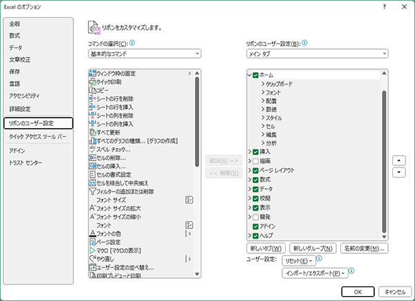
Task: Uncheck the ヘルプ tab checkbox
Action: [x=255, y=236]
